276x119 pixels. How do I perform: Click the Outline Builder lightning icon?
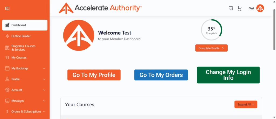point(7,36)
